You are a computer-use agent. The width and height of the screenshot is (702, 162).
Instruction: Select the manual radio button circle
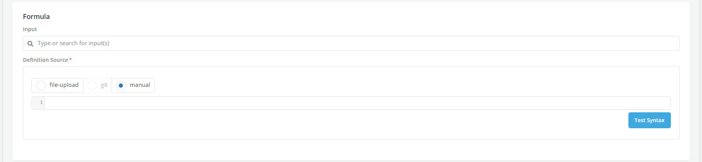[121, 85]
